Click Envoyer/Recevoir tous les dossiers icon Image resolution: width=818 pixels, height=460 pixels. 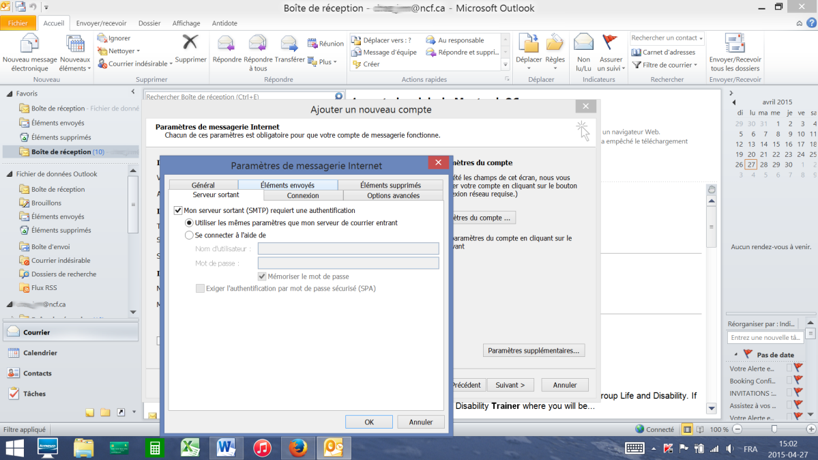click(735, 44)
